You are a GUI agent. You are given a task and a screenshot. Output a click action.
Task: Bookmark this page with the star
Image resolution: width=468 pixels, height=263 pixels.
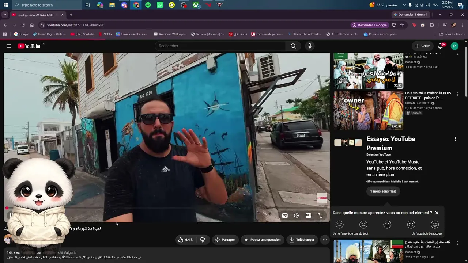(402, 25)
